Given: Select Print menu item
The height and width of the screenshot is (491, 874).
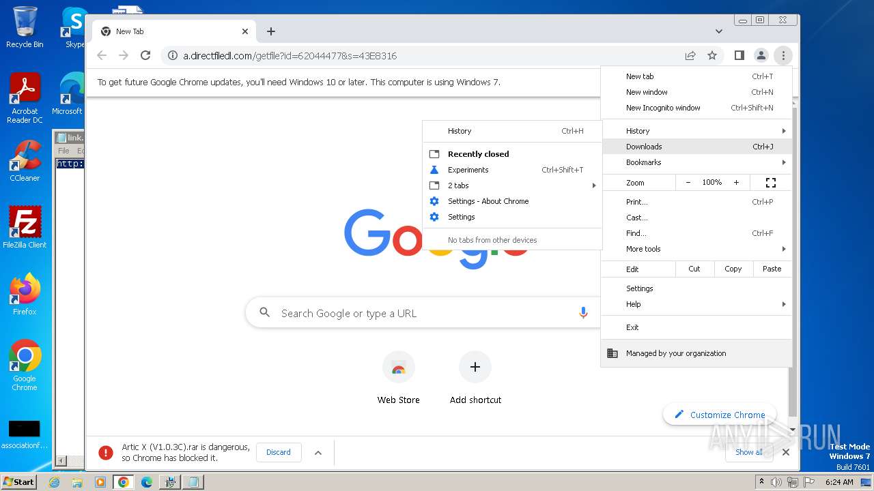Looking at the screenshot, I should pos(696,202).
